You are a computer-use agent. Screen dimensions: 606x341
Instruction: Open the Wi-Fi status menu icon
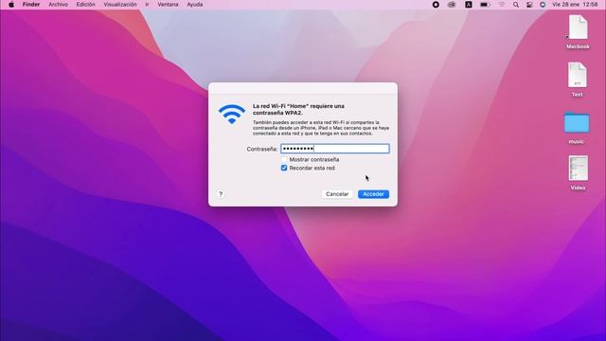pos(502,5)
